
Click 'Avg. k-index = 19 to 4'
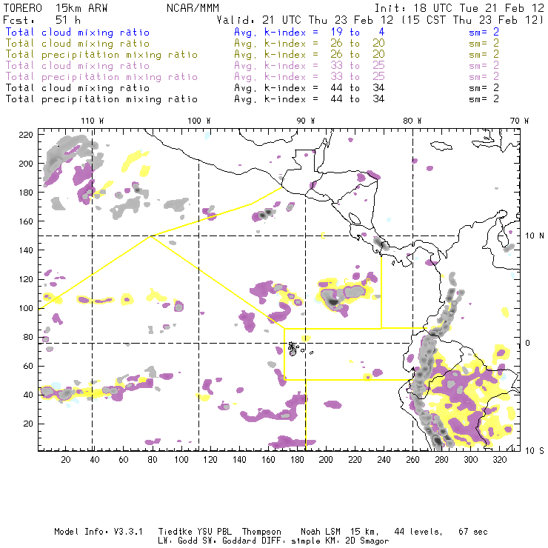coord(310,32)
